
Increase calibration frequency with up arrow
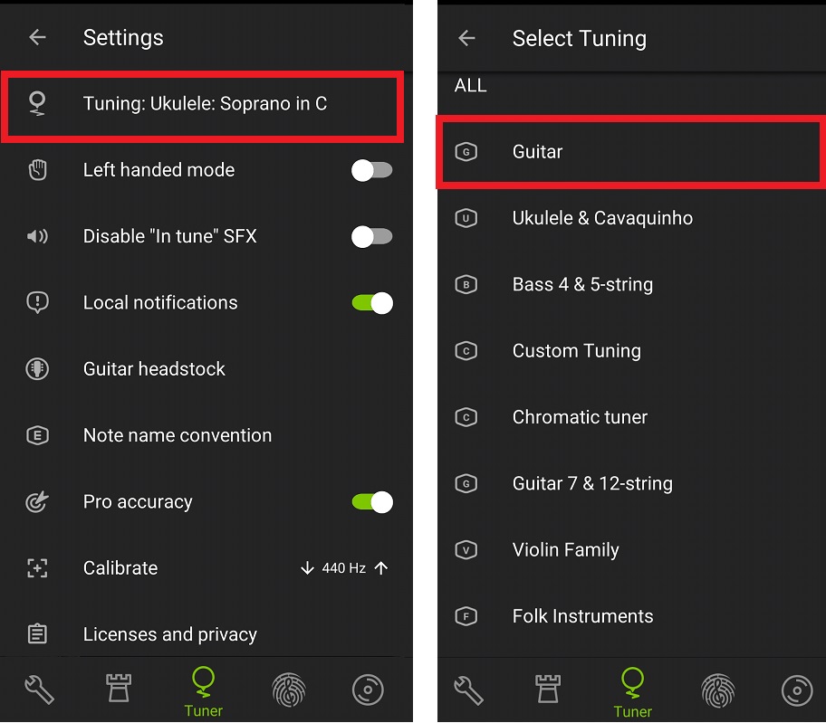click(381, 568)
